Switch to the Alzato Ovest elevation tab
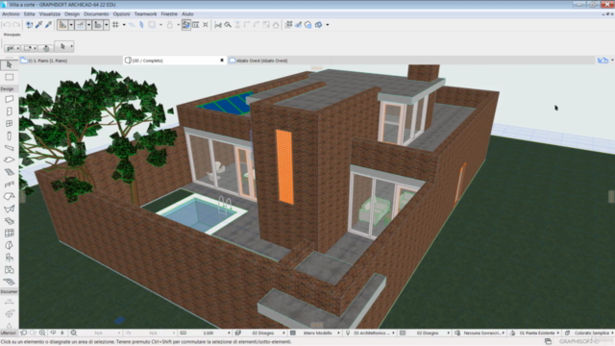This screenshot has width=615, height=346. coord(280,61)
